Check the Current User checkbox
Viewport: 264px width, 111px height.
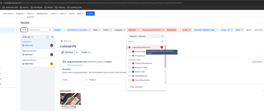[129, 52]
